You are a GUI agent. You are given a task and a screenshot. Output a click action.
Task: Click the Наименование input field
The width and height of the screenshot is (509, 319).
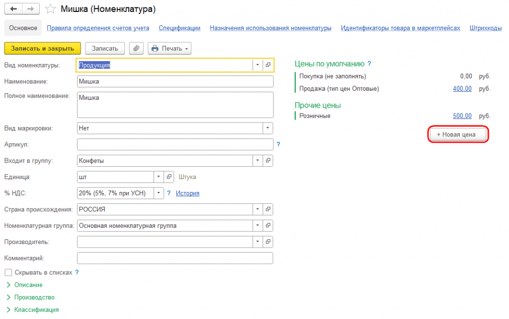pos(175,81)
